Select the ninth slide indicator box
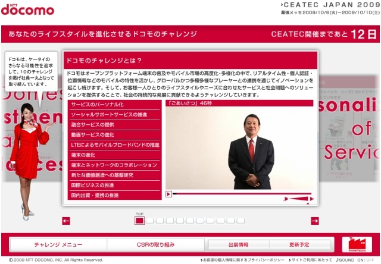Screen dimensions: 381x264 [x=221, y=221]
